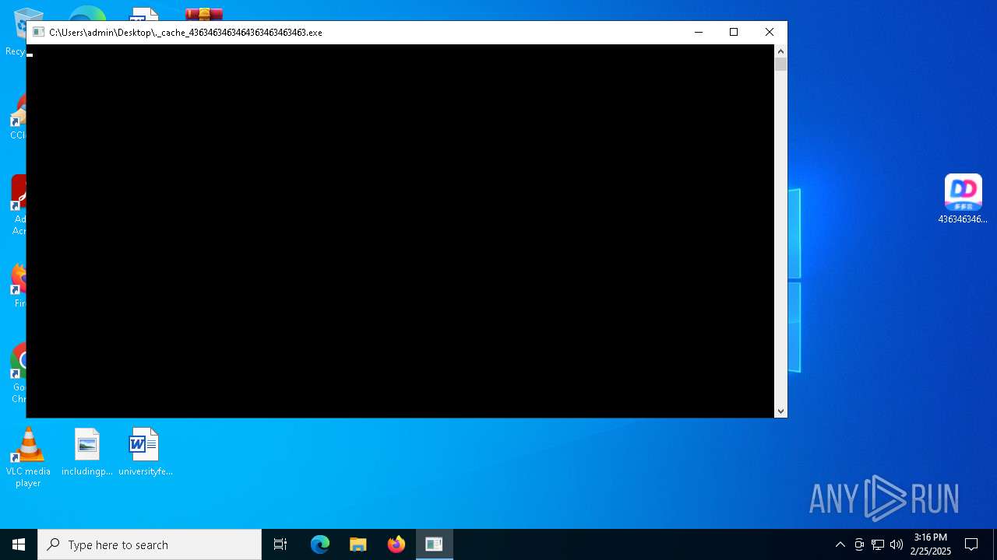Click the Type here to search box
997x560 pixels.
[150, 544]
